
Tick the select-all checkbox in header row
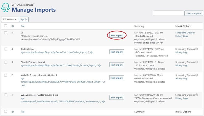point(6,26)
